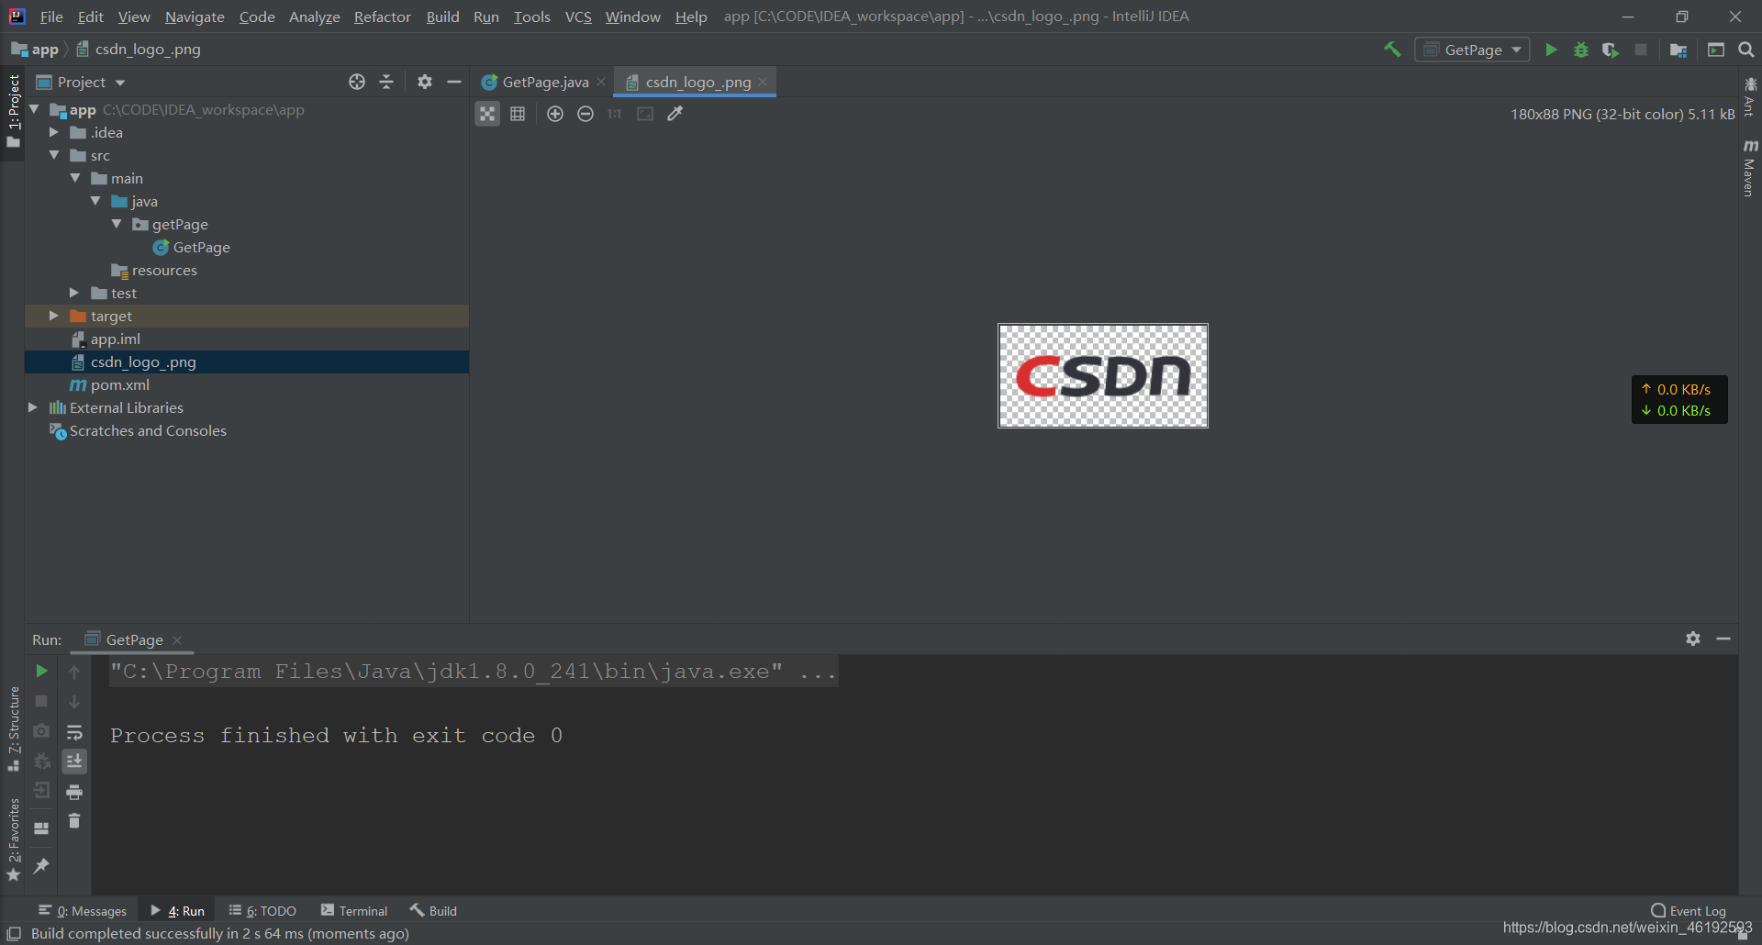1762x945 pixels.
Task: Expand the test folder
Action: click(x=74, y=293)
